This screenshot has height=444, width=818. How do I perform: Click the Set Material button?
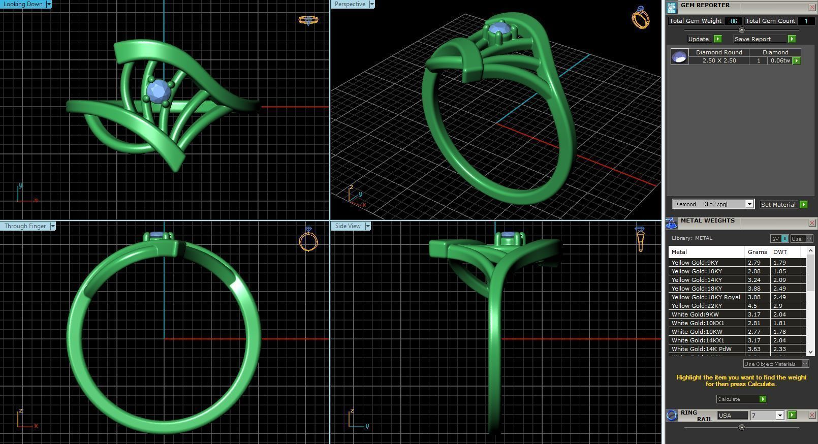(x=778, y=204)
